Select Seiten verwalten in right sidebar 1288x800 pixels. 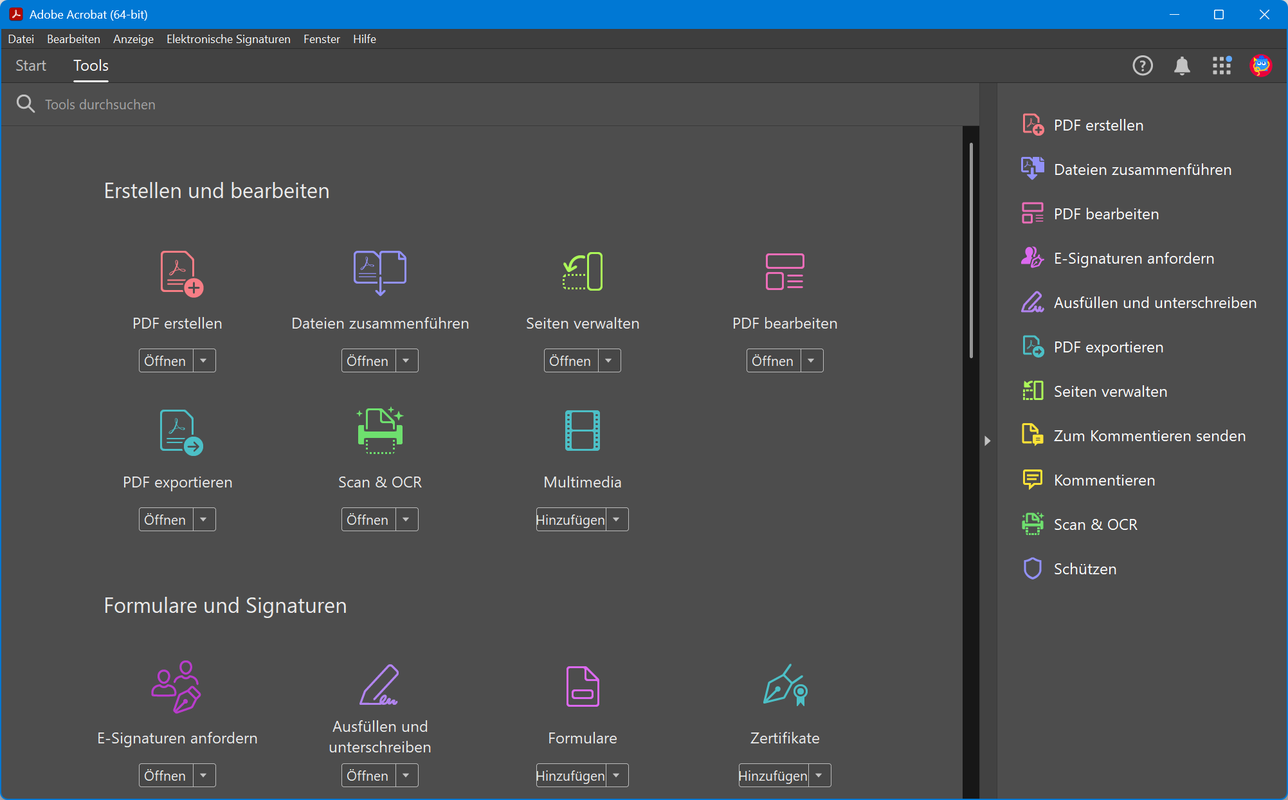1094,392
